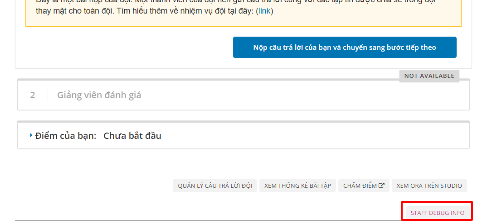Click the triangle arrow beside Điểm của bạn
492x224 pixels.
[x=31, y=135]
